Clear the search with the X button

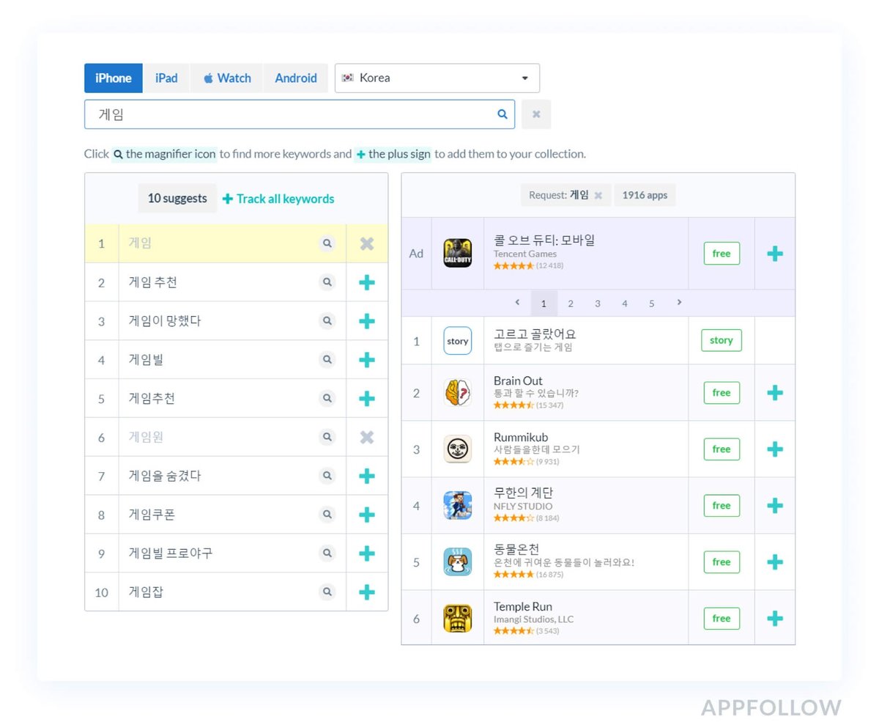click(536, 114)
